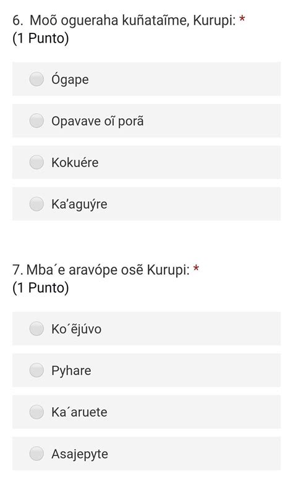Click the red asterisk of question 7
Screen dimensions: 293x482
pyautogui.click(x=196, y=269)
